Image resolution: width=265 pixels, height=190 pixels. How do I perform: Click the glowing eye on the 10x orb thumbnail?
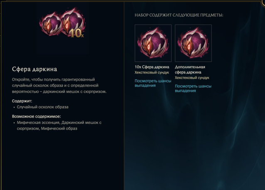coord(149,47)
